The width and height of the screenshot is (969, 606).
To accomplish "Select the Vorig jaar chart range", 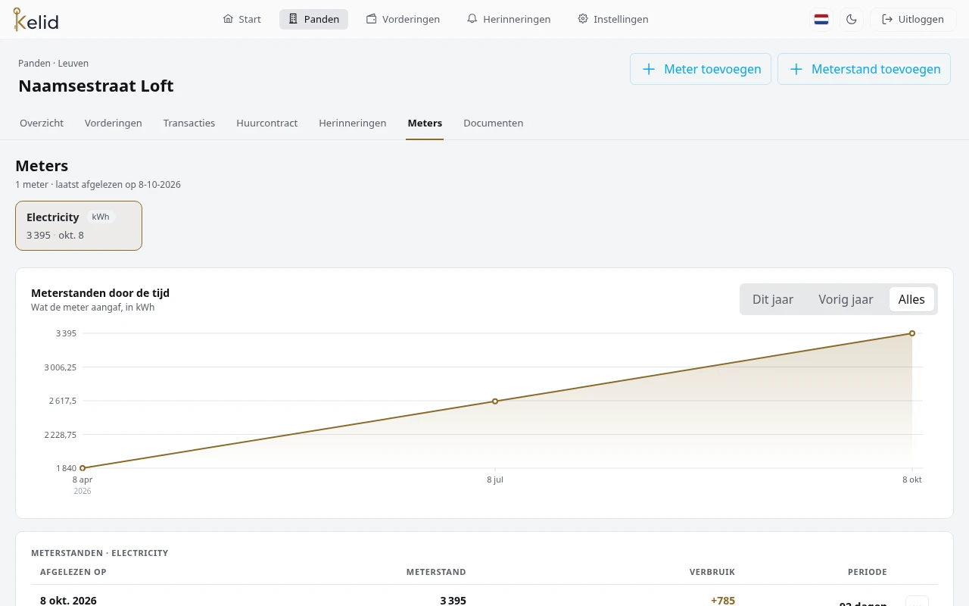I will point(846,299).
